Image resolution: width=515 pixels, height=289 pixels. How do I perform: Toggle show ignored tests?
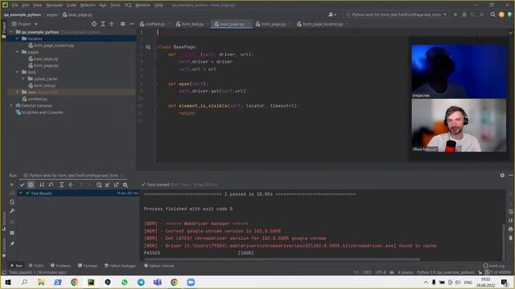pyautogui.click(x=31, y=185)
